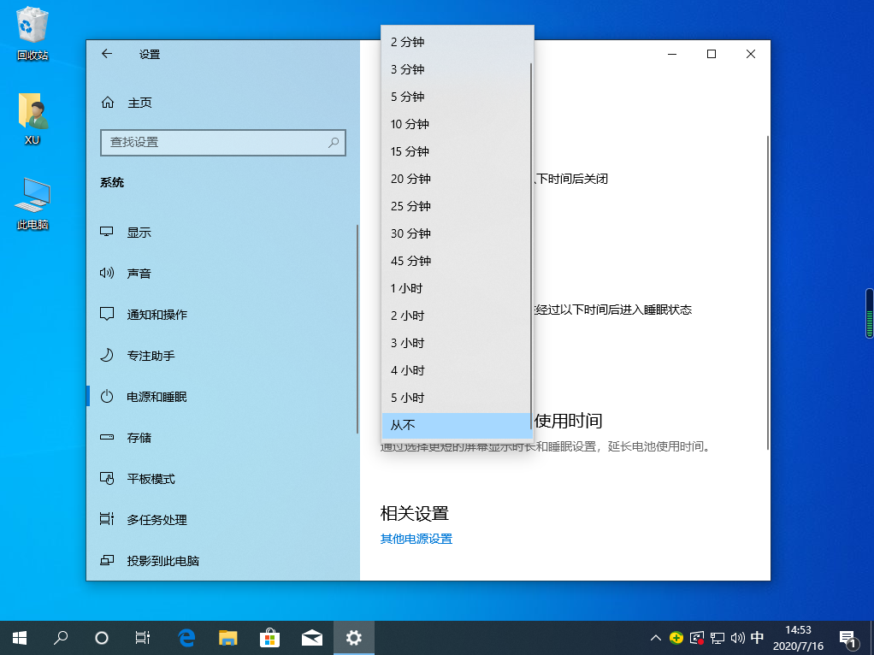Open network tray icon
874x655 pixels.
tap(718, 638)
